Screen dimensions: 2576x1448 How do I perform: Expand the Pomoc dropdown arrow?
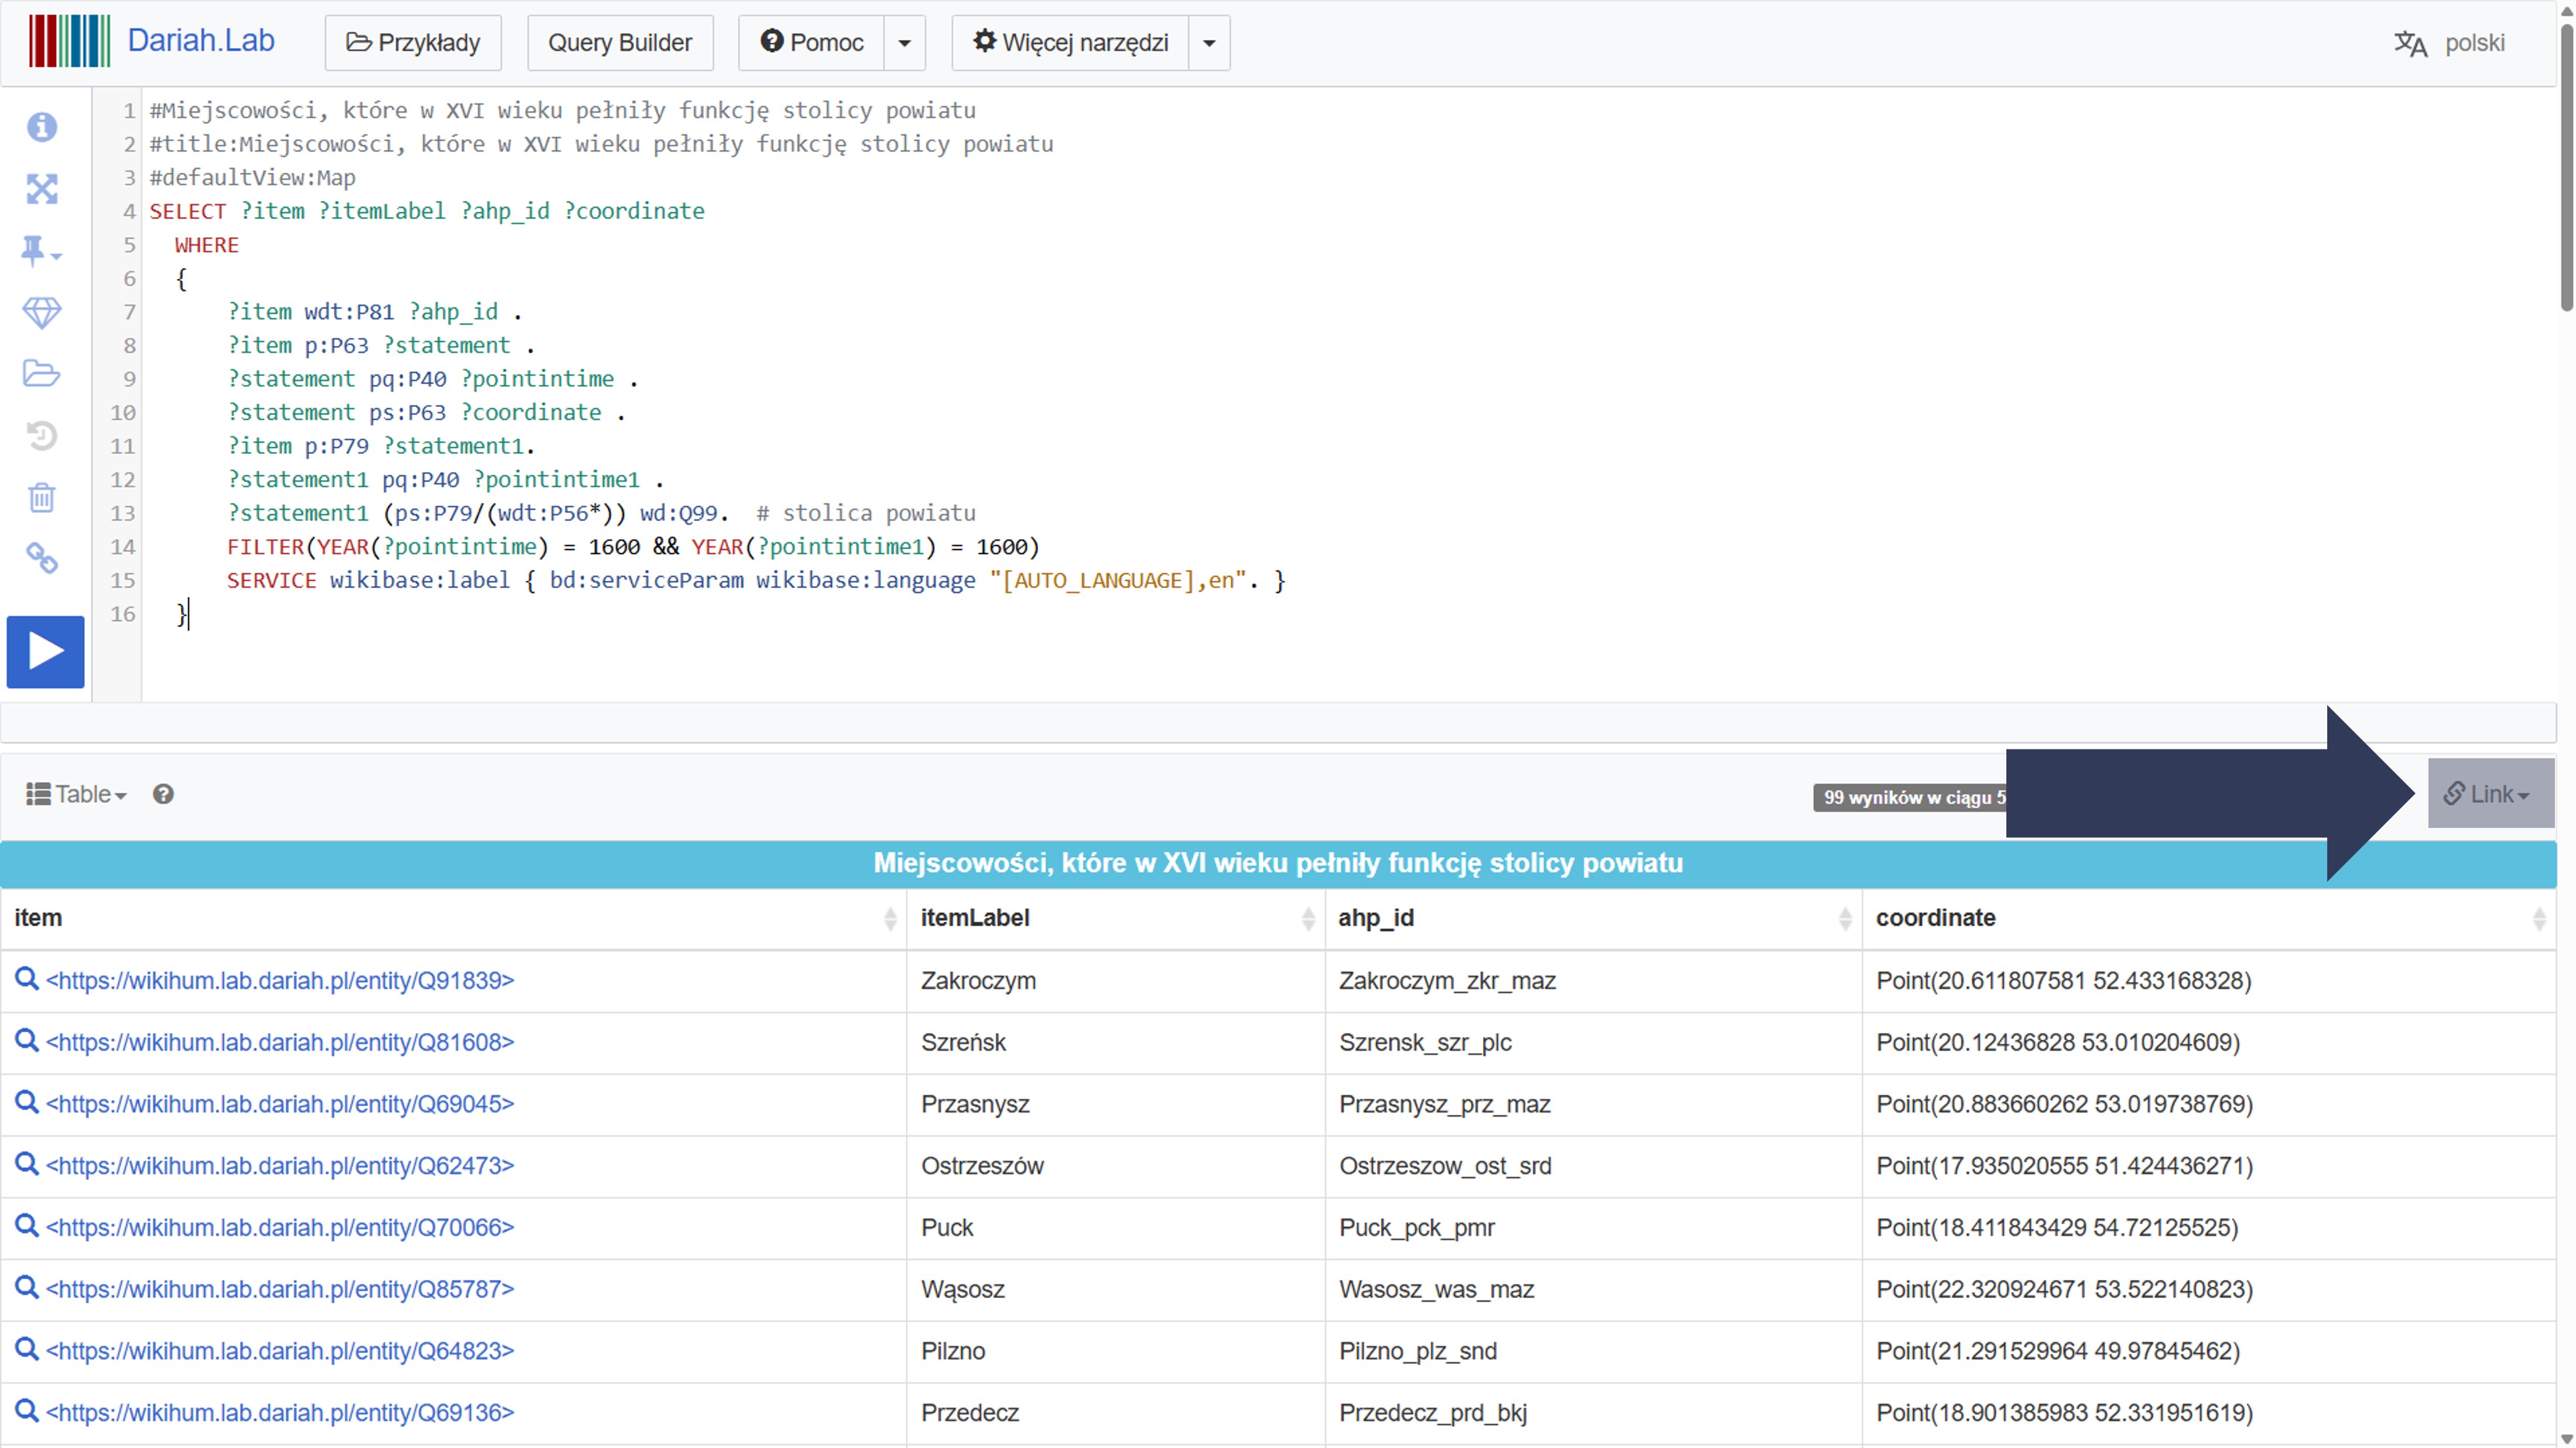904,43
